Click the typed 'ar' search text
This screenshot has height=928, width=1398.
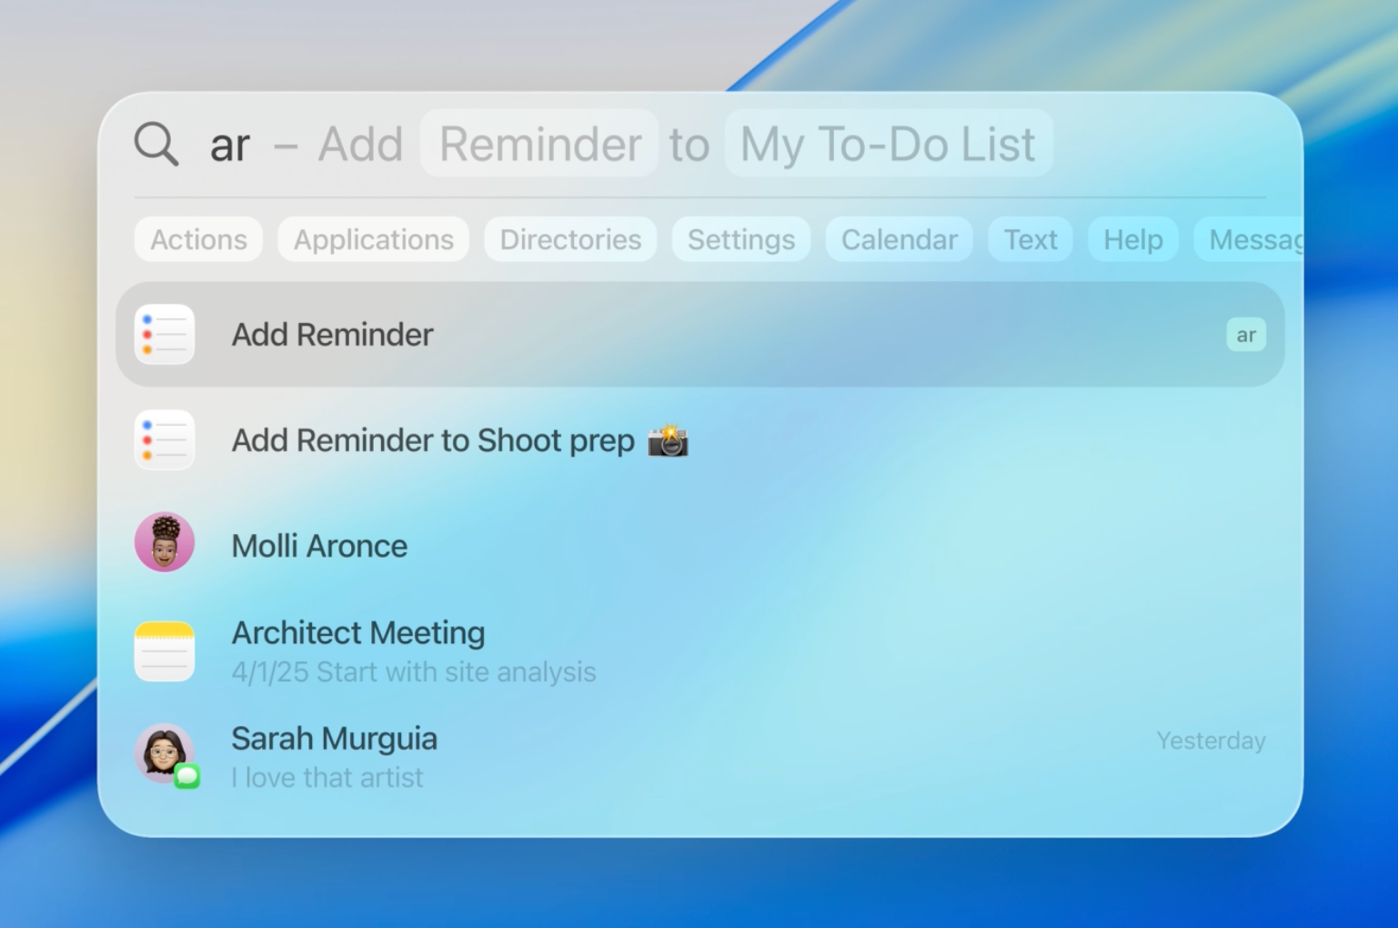point(229,146)
